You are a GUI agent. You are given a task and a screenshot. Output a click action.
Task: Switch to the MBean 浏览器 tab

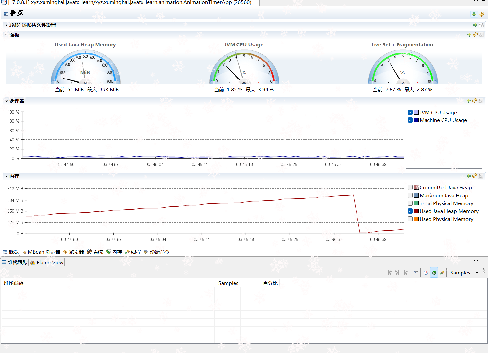tap(41, 252)
